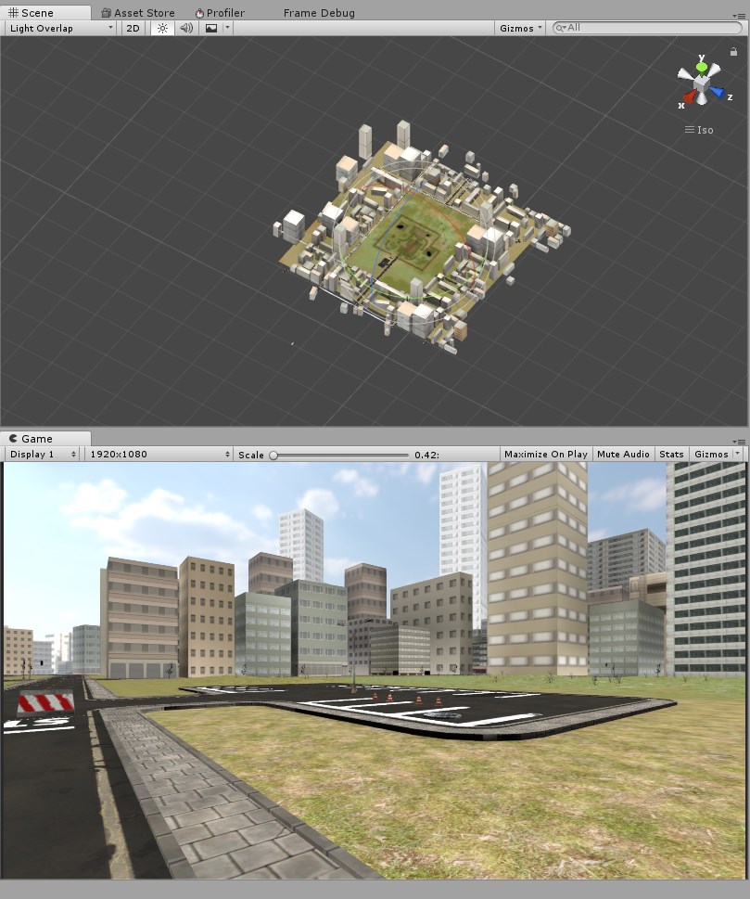Viewport: 750px width, 899px height.
Task: Click the red X axis cone of gizmo
Action: (690, 98)
